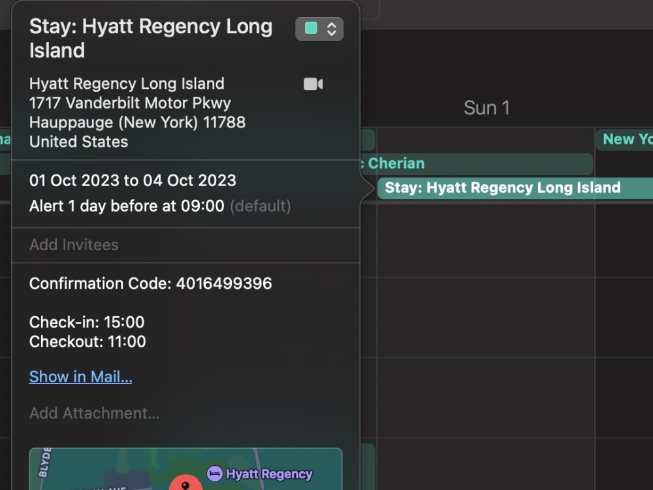Click the 01 Oct 2023 to 04 Oct 2023 dates
This screenshot has width=653, height=490.
coord(133,180)
